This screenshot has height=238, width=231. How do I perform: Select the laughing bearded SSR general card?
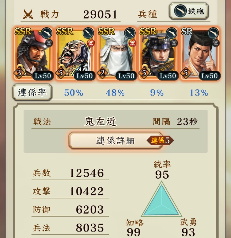pyautogui.click(x=75, y=54)
